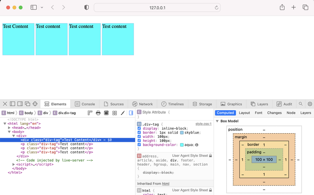Click the html link under Inherited From
Screen dimensions: 314x195
tap(166, 184)
